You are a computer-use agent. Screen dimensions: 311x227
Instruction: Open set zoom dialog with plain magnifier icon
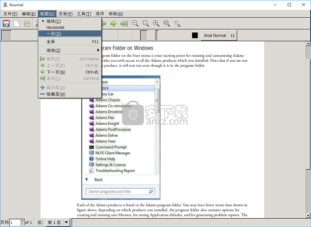click(x=177, y=24)
